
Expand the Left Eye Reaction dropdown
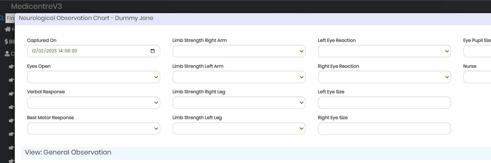tap(384, 51)
